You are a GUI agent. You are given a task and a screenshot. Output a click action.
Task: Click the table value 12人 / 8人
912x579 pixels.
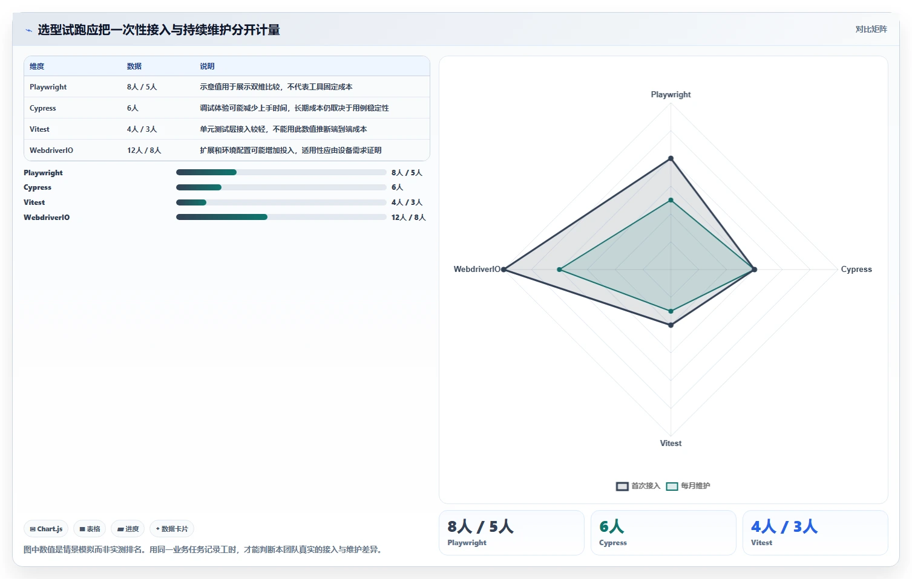tap(144, 150)
